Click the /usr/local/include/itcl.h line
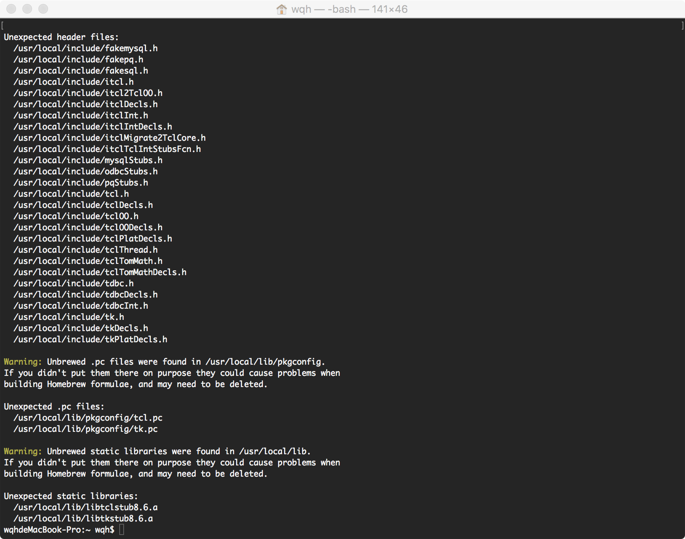Image resolution: width=685 pixels, height=539 pixels. [74, 82]
